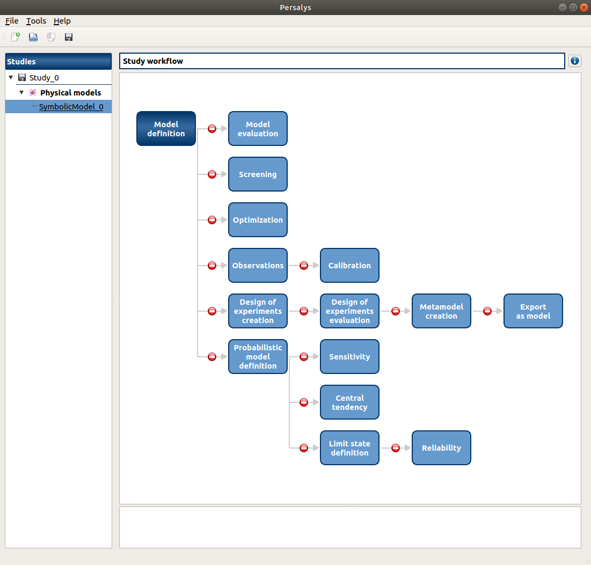The image size is (591, 565).
Task: Collapse the Physical models tree node
Action: click(21, 92)
